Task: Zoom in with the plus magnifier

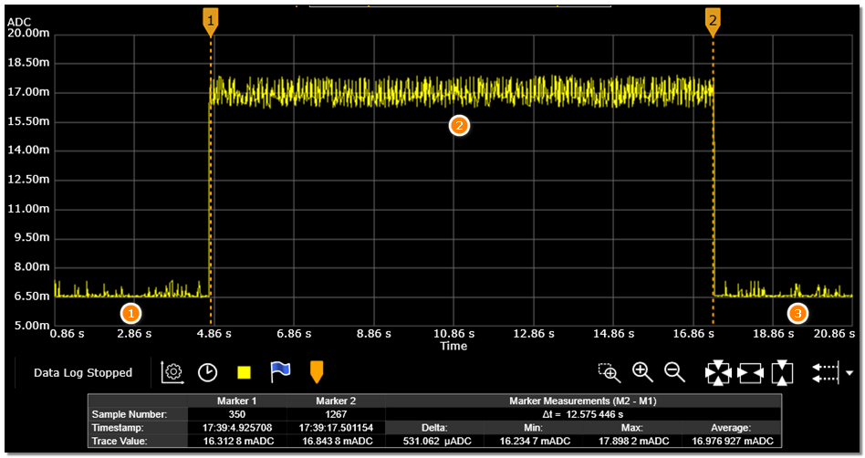Action: 642,372
